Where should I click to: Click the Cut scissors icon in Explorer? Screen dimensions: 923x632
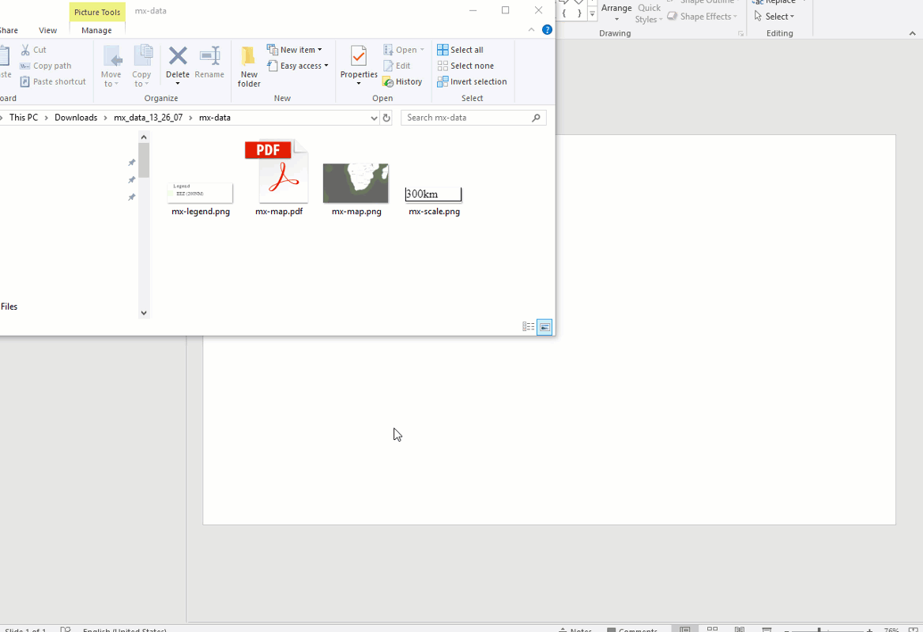[25, 50]
